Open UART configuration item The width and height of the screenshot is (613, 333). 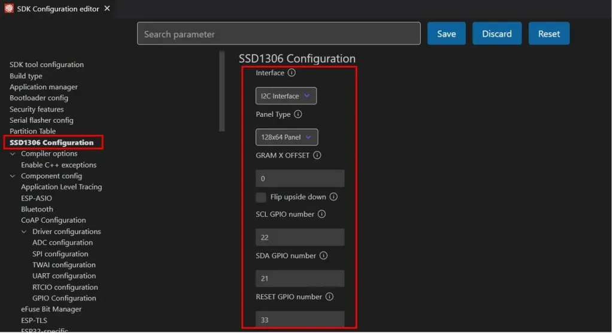[x=64, y=276]
